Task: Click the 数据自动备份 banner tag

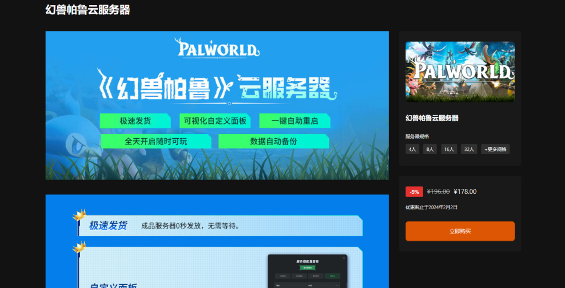Action: [x=274, y=142]
